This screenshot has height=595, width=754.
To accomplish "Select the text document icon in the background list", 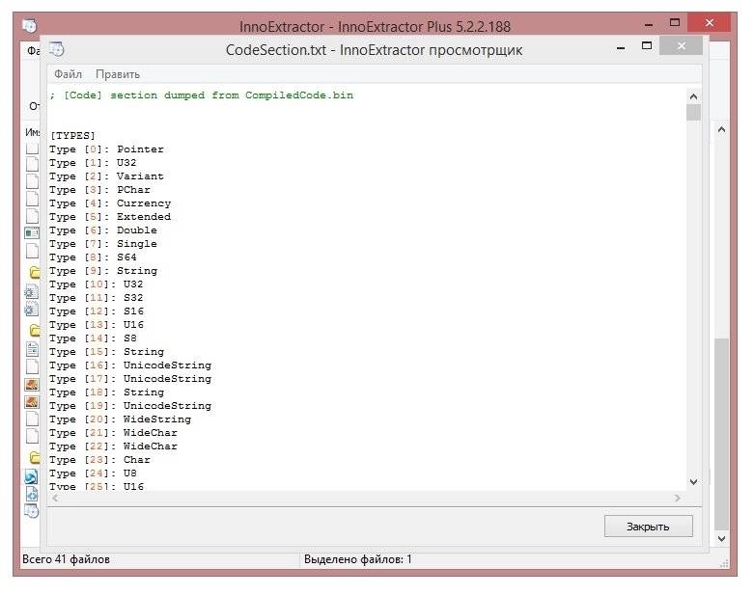I will pyautogui.click(x=32, y=349).
